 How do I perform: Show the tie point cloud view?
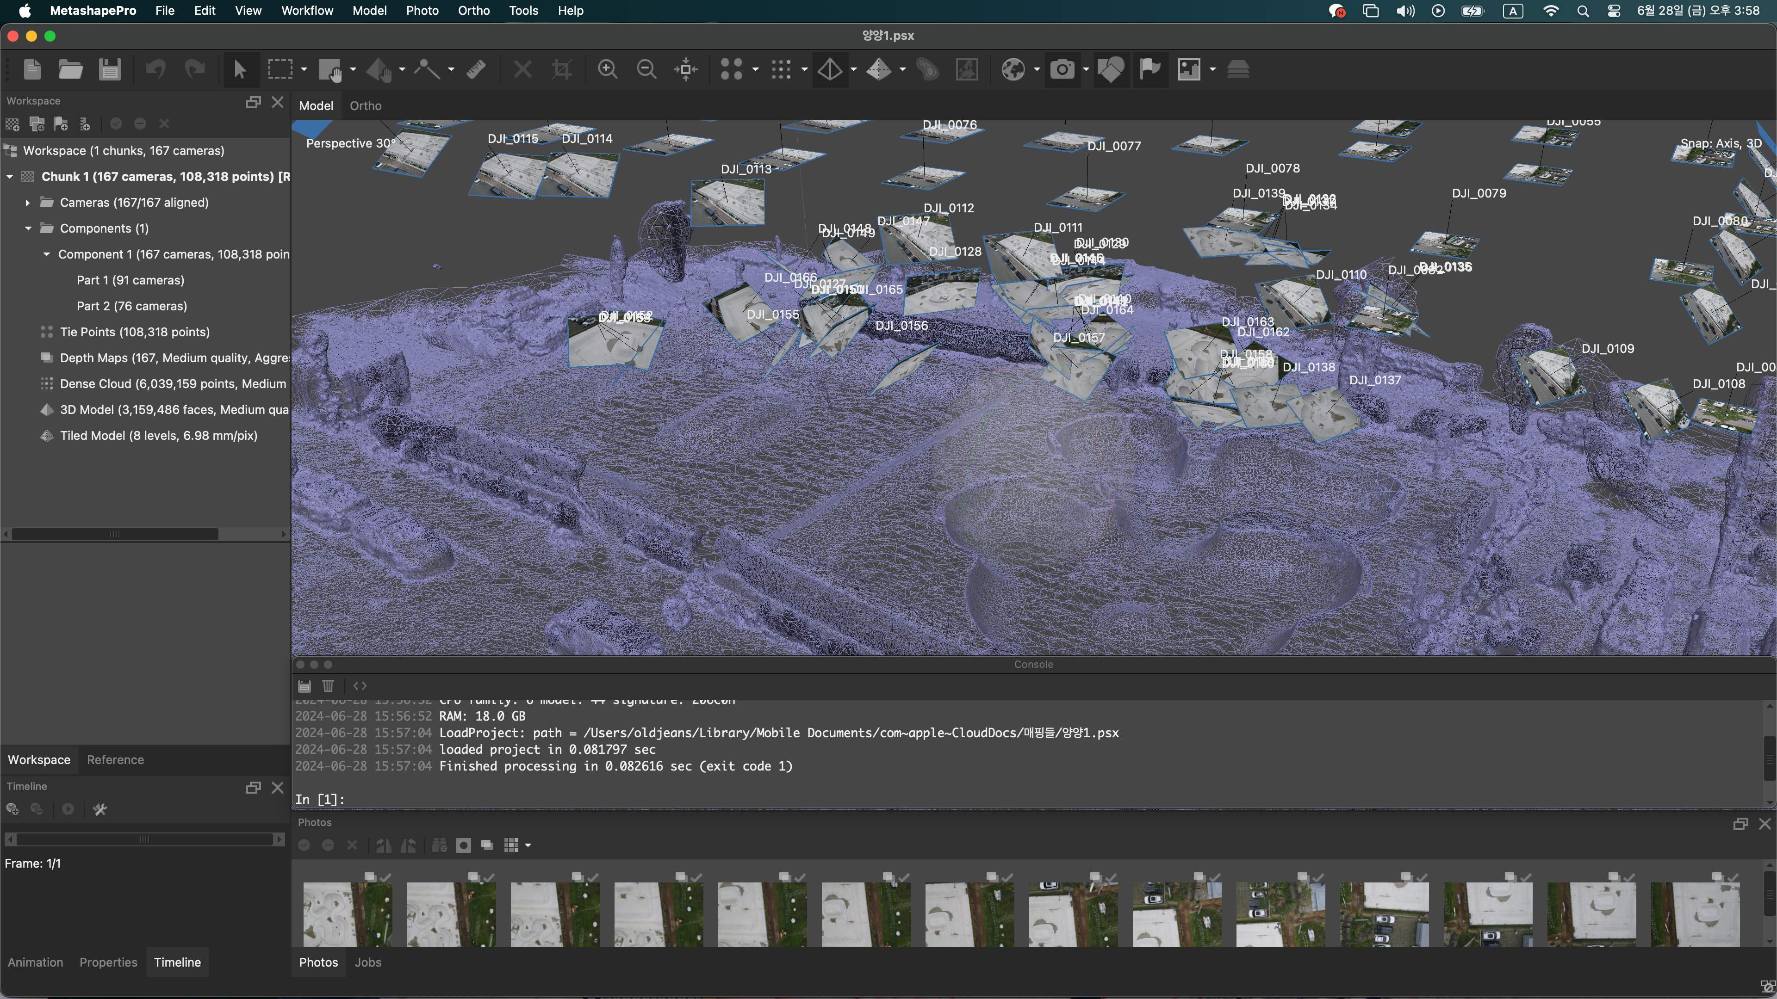[732, 69]
